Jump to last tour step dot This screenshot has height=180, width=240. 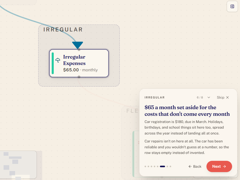coord(170,166)
